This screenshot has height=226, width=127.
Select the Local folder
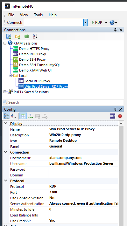[23, 76]
